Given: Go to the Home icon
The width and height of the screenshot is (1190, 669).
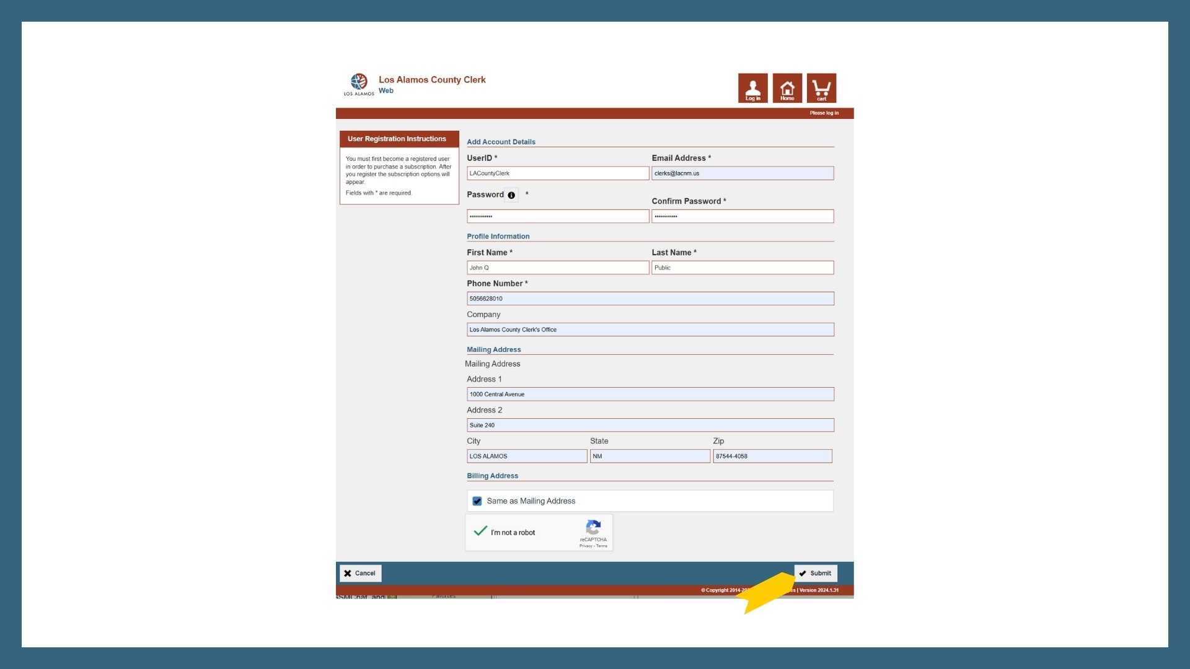Looking at the screenshot, I should pos(787,88).
